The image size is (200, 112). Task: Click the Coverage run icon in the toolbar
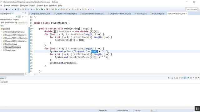42,9
